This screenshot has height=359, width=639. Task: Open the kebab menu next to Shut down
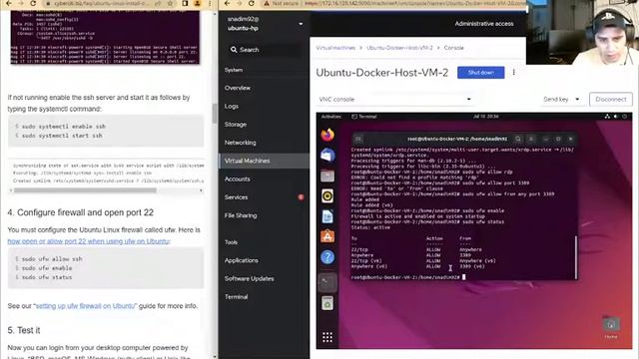coord(514,73)
